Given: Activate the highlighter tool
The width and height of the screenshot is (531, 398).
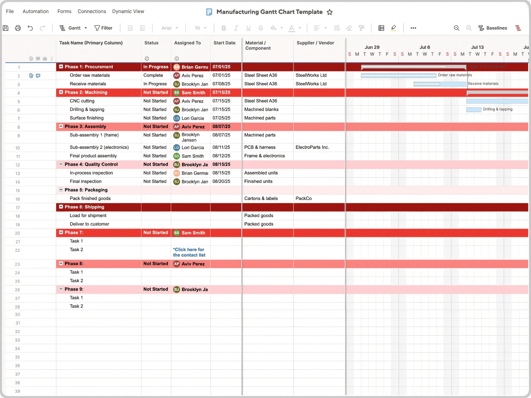Looking at the screenshot, I should pos(394,28).
